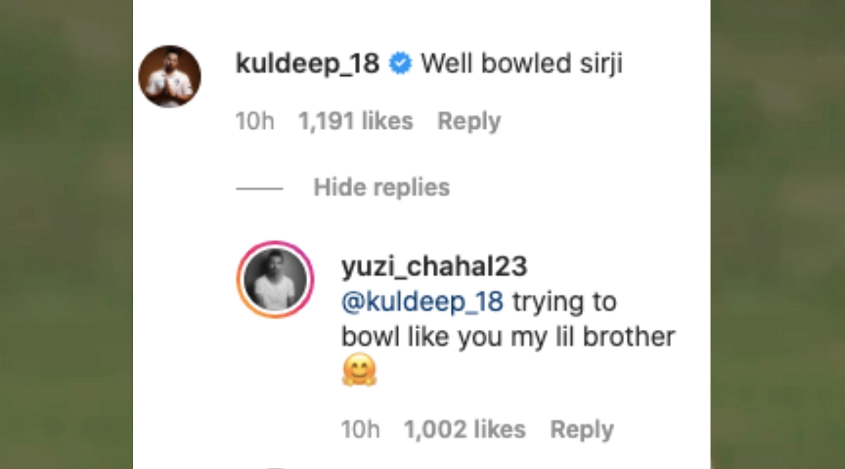This screenshot has height=469, width=845.
Task: View the 1,002 likes list
Action: pyautogui.click(x=464, y=430)
